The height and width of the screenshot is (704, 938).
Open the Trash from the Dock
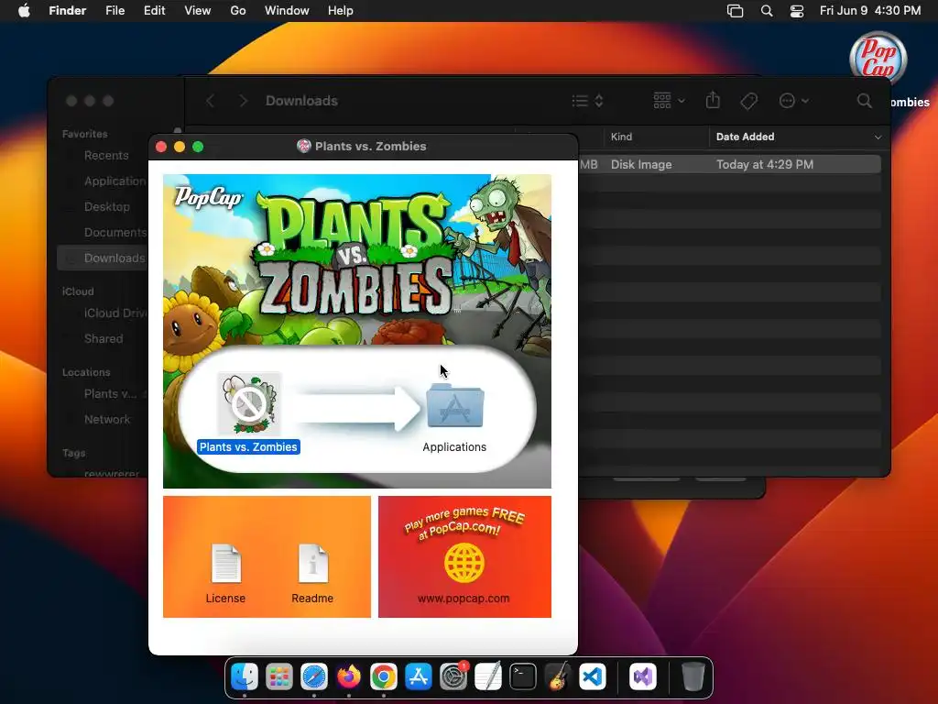[693, 677]
